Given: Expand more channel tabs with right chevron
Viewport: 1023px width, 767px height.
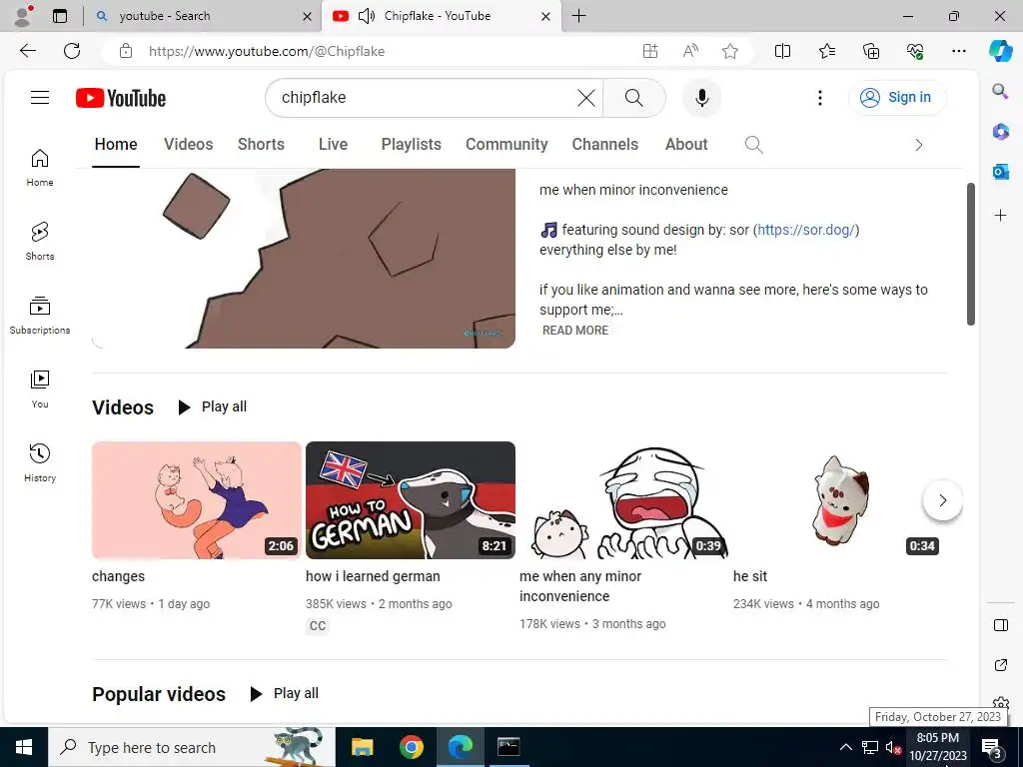Looking at the screenshot, I should (919, 145).
